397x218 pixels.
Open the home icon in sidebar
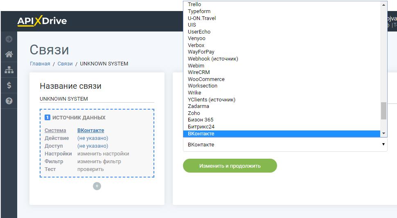click(9, 54)
